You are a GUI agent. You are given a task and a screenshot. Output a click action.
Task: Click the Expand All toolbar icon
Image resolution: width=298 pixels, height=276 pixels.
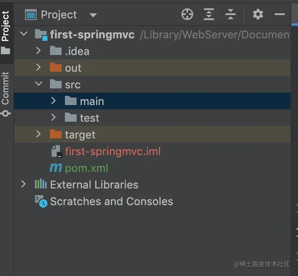(x=209, y=15)
